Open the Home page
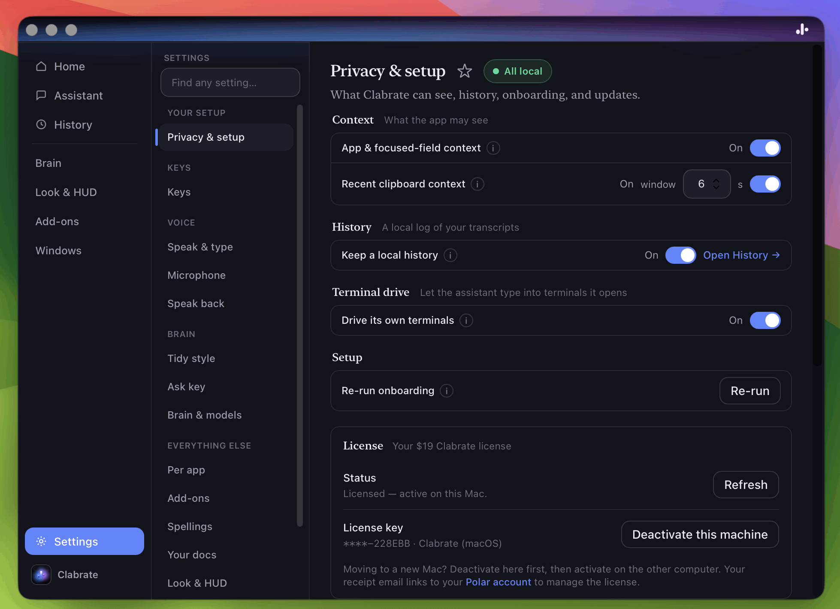The image size is (840, 609). 85,66
